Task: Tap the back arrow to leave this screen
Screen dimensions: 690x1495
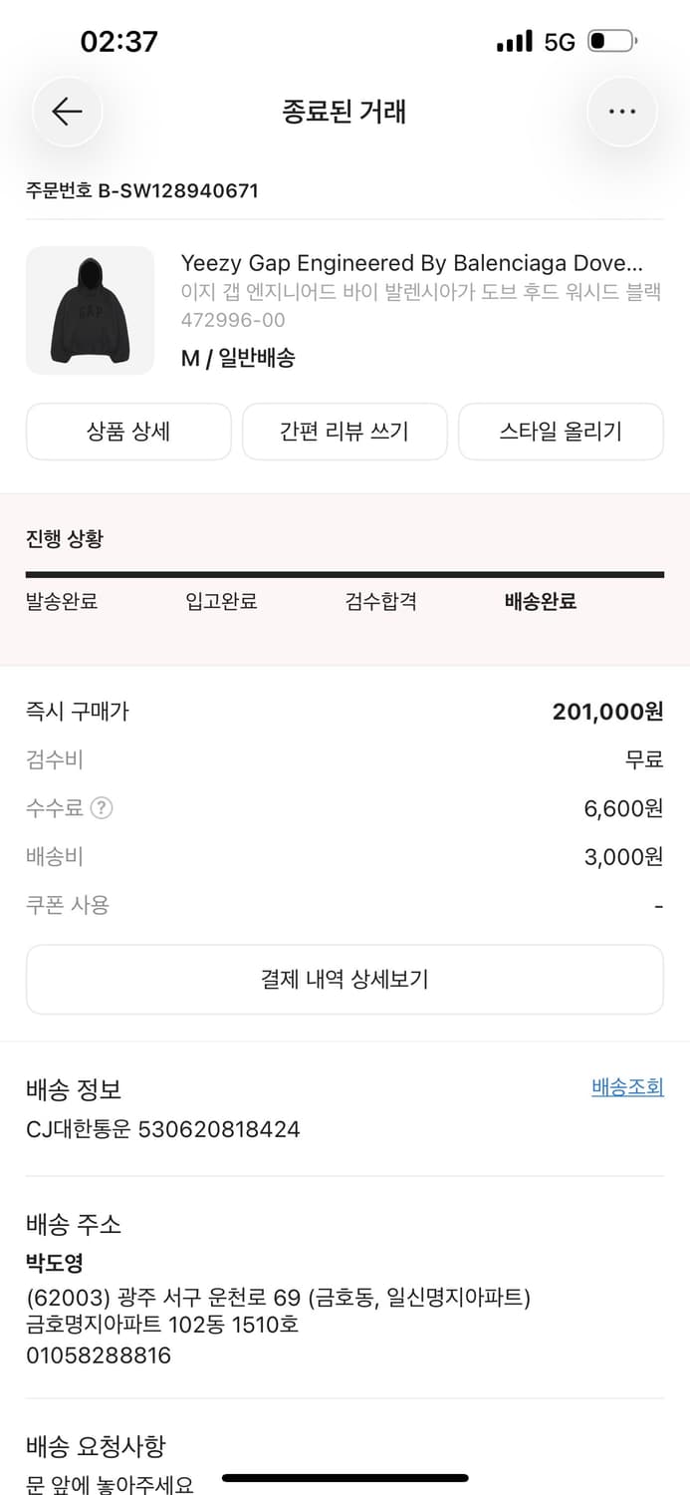Action: tap(67, 111)
